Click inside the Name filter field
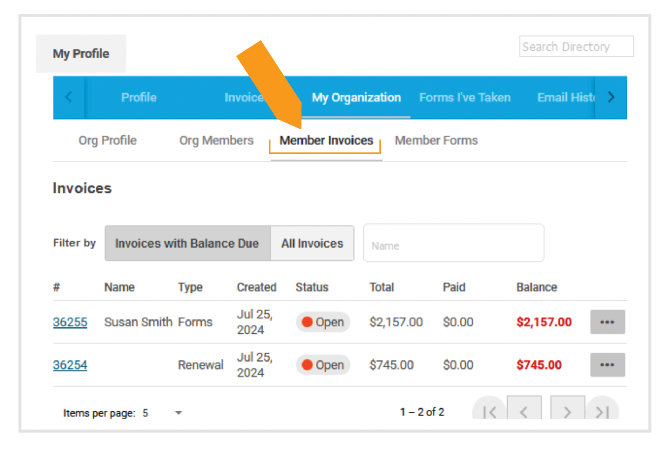The width and height of the screenshot is (666, 450). pyautogui.click(x=453, y=243)
